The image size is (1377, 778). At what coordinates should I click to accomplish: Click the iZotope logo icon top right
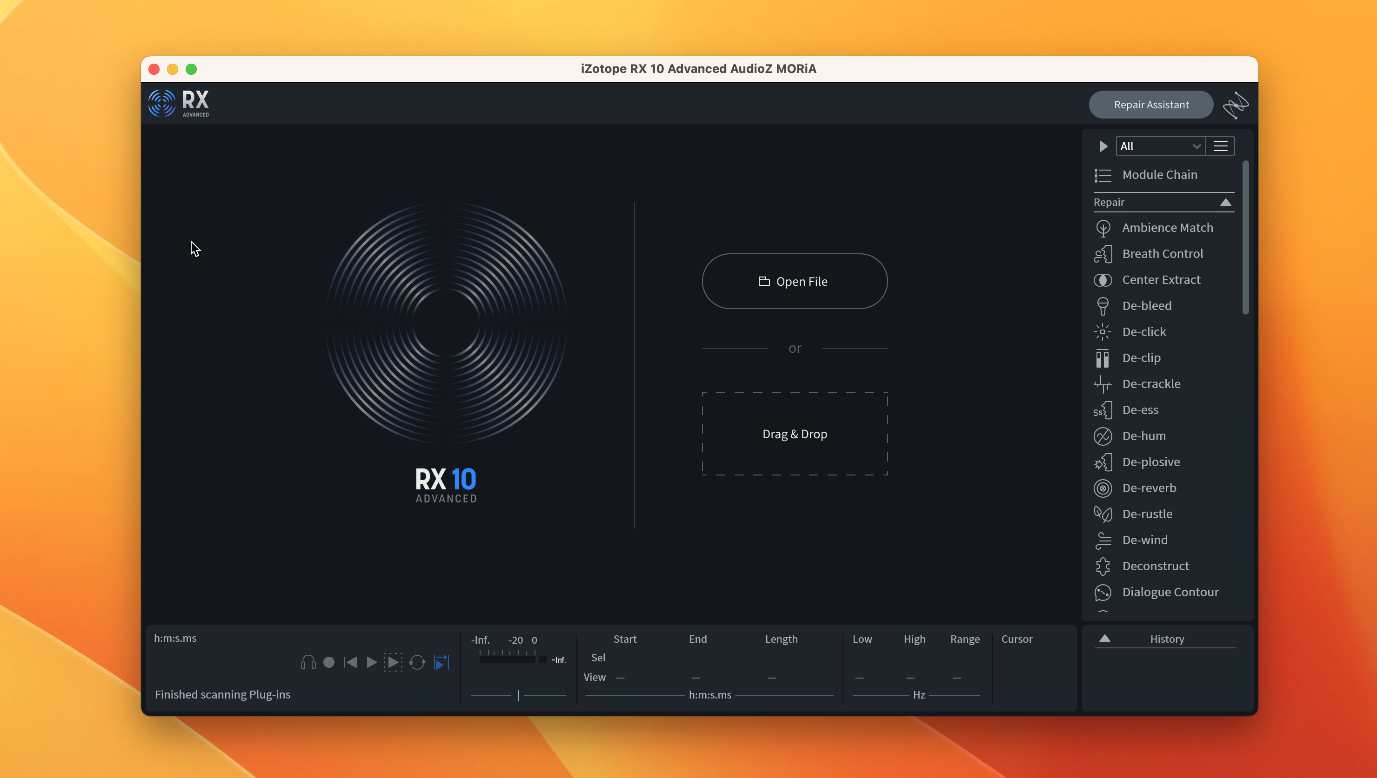click(x=1235, y=105)
